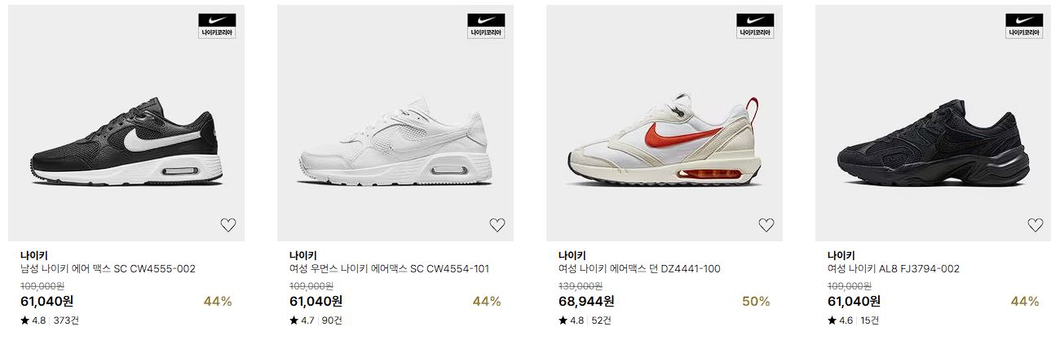Favorite the Air Max Dawn DZ4441-100 shoe
This screenshot has height=349, width=1051.
pos(766,225)
